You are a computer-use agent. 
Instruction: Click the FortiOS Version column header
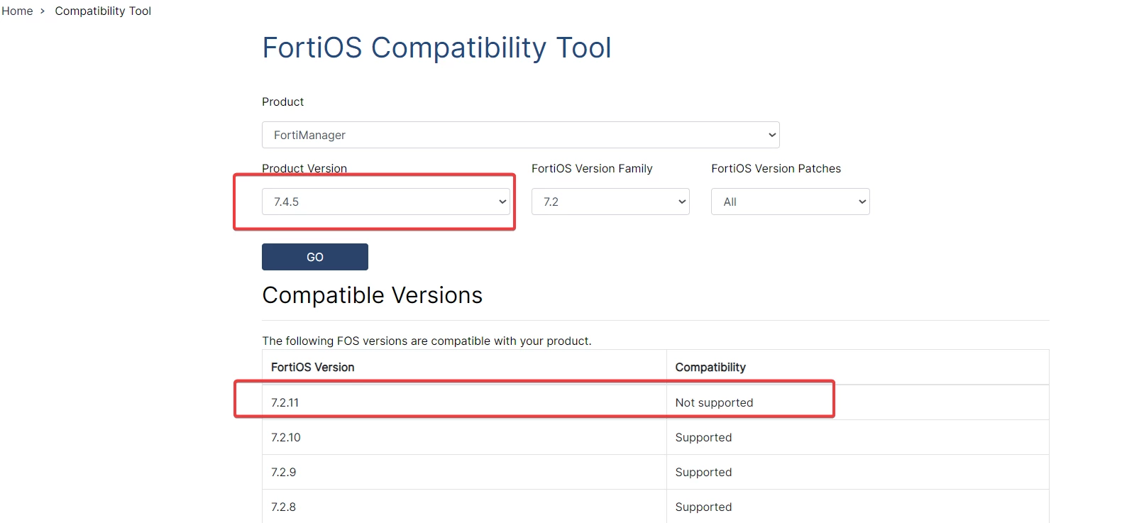[464, 367]
